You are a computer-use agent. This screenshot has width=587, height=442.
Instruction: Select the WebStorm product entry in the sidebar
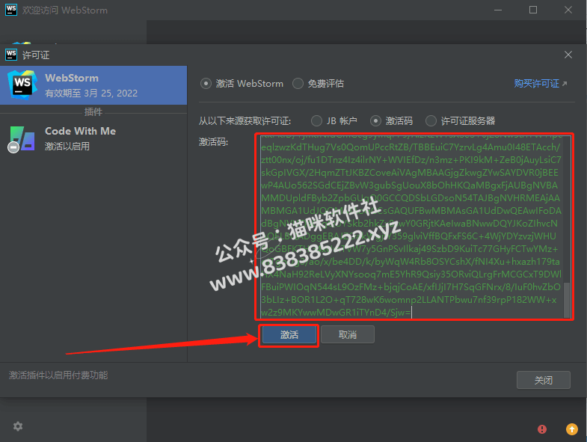[x=93, y=85]
